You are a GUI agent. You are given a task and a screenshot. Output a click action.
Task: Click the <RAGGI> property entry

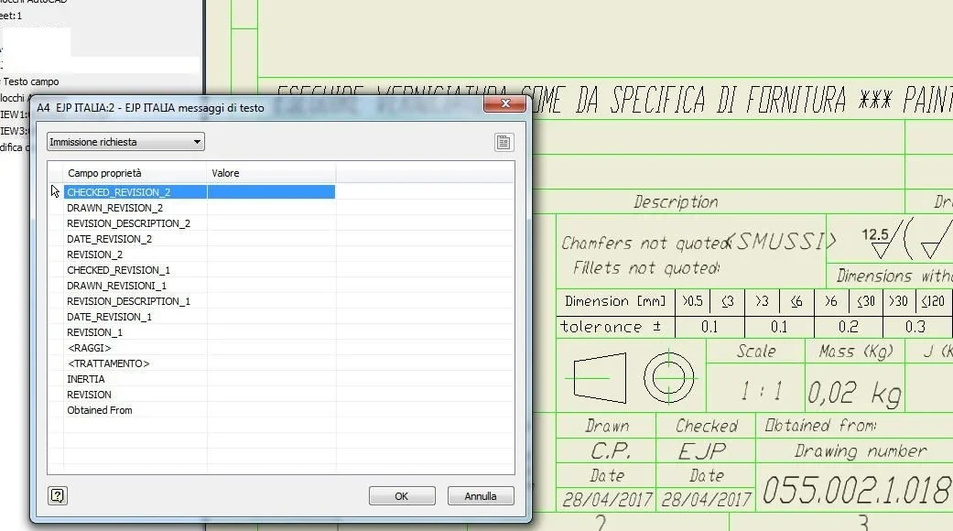pyautogui.click(x=90, y=348)
